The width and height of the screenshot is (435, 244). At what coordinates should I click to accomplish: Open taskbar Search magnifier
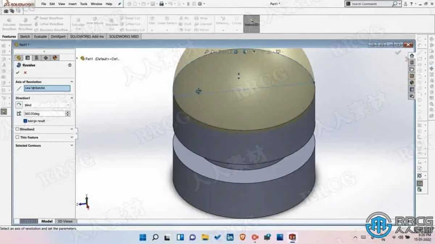pos(155,237)
